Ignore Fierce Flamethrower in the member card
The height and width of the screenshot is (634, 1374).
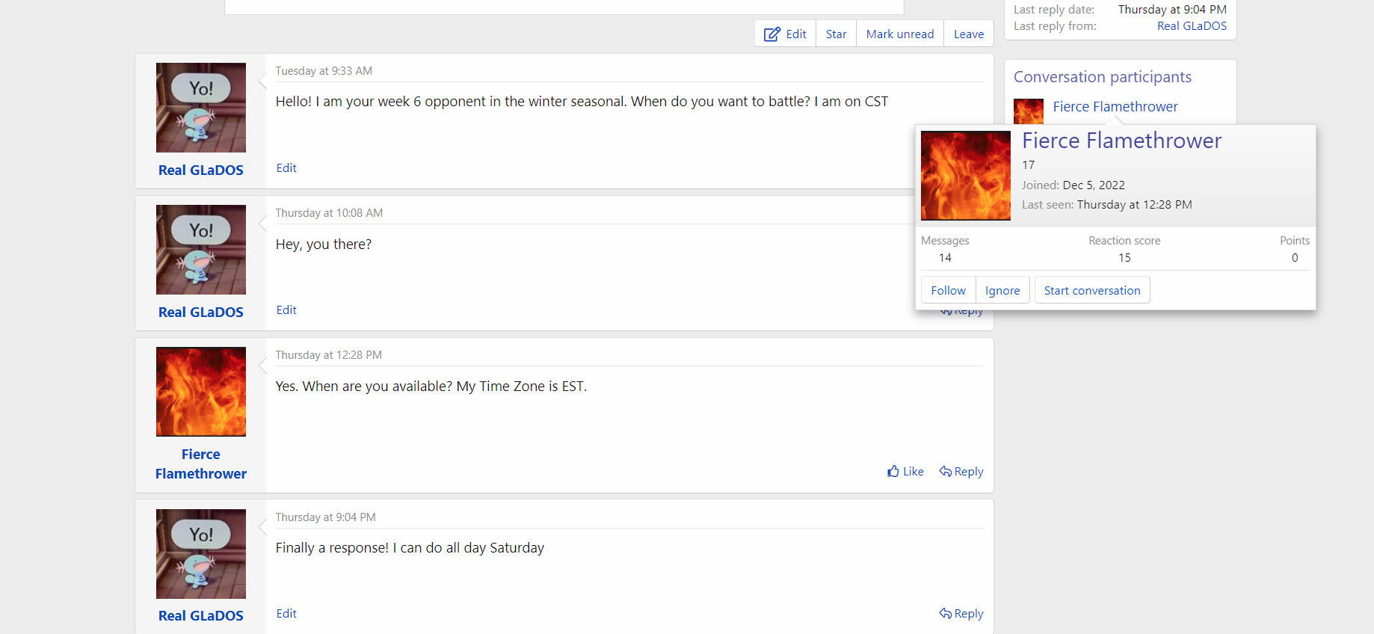tap(1002, 291)
